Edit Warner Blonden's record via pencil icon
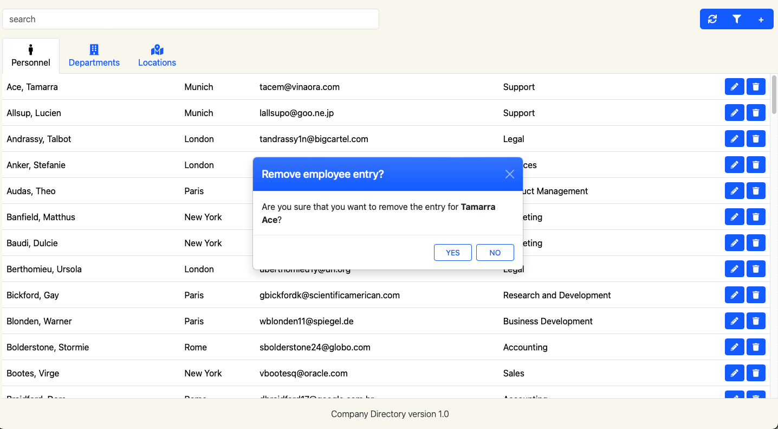The height and width of the screenshot is (429, 778). (x=734, y=321)
